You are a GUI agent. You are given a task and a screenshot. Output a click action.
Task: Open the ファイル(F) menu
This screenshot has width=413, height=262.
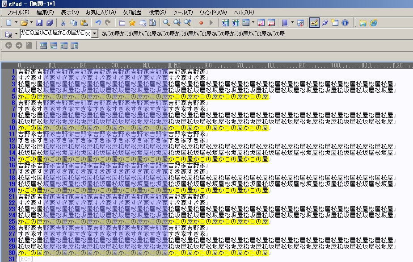(x=18, y=12)
